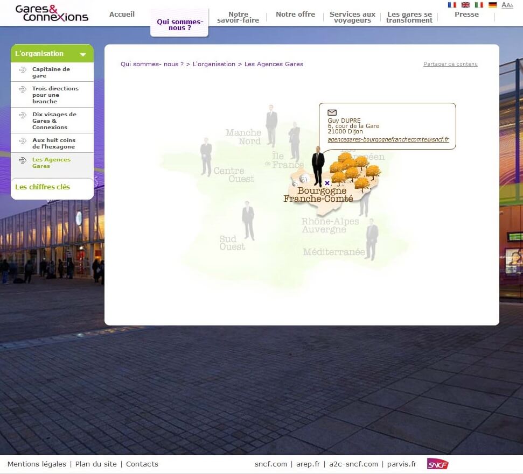Select Méditerranée region label on map
This screenshot has height=474, width=523.
tap(334, 252)
